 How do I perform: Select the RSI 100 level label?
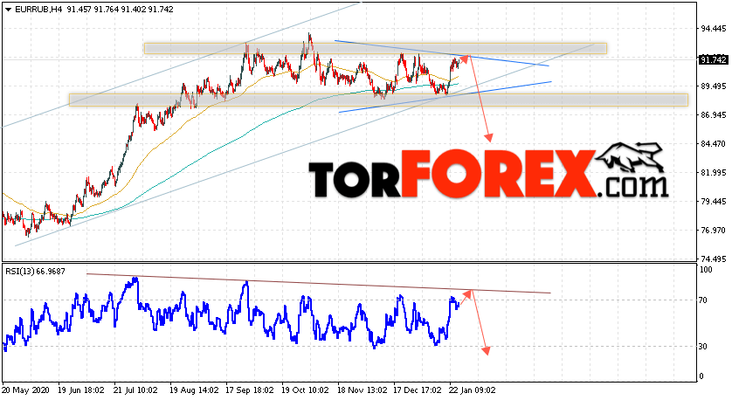click(x=706, y=269)
